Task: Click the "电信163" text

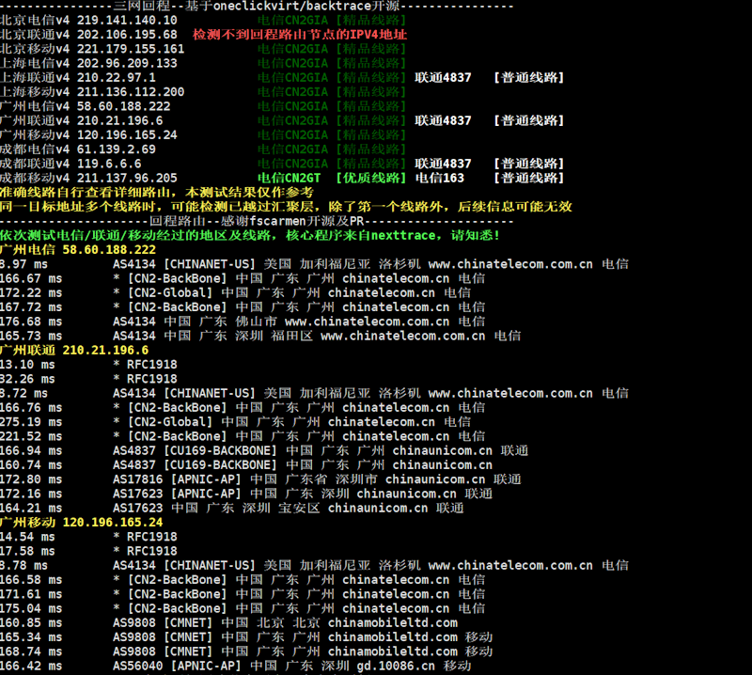Action: [440, 179]
